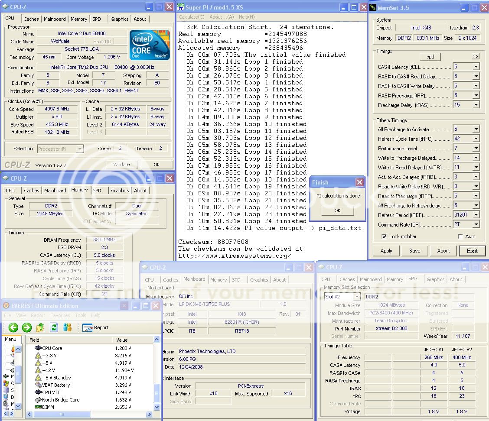The image size is (489, 421).
Task: Open the Report tool in EVEREST
Action: (95, 327)
